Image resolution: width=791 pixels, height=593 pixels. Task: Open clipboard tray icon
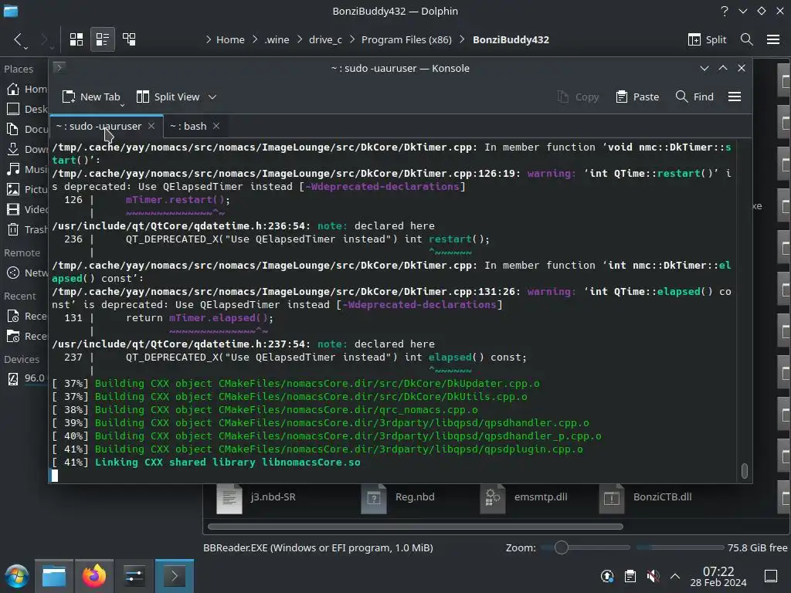click(x=630, y=576)
